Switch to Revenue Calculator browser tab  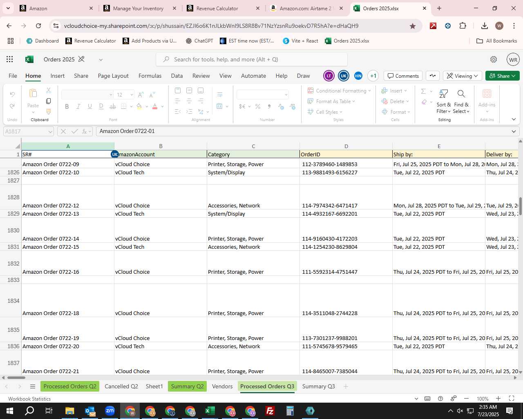(223, 8)
